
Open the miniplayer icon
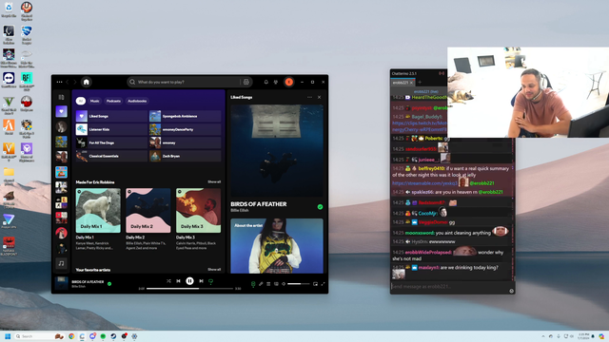[x=315, y=284]
